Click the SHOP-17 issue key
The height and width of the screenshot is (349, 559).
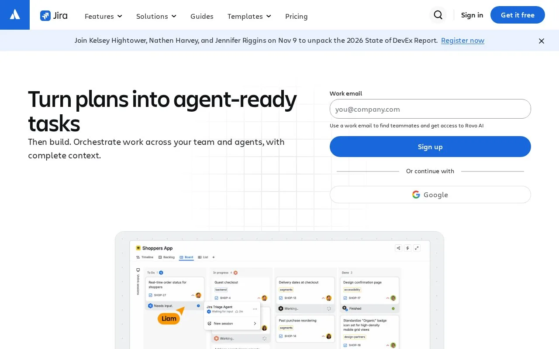(x=355, y=298)
